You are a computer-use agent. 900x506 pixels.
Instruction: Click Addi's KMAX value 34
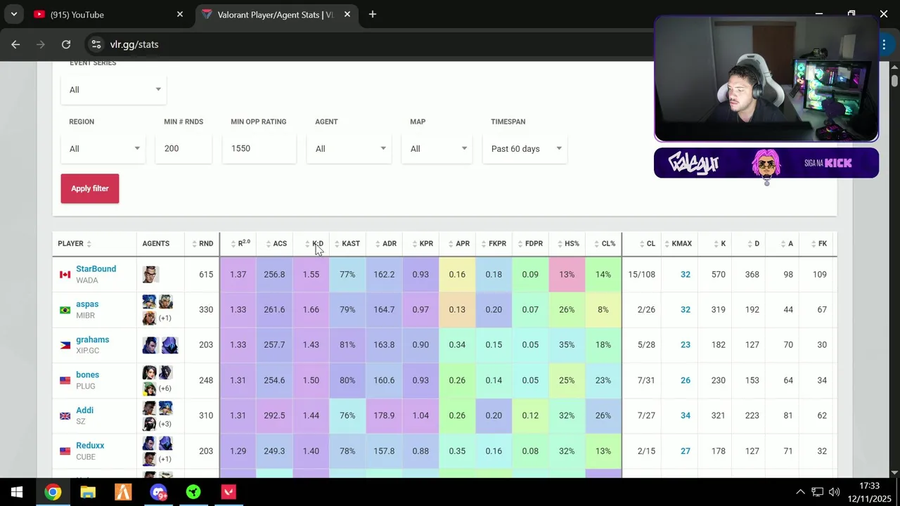pyautogui.click(x=685, y=416)
